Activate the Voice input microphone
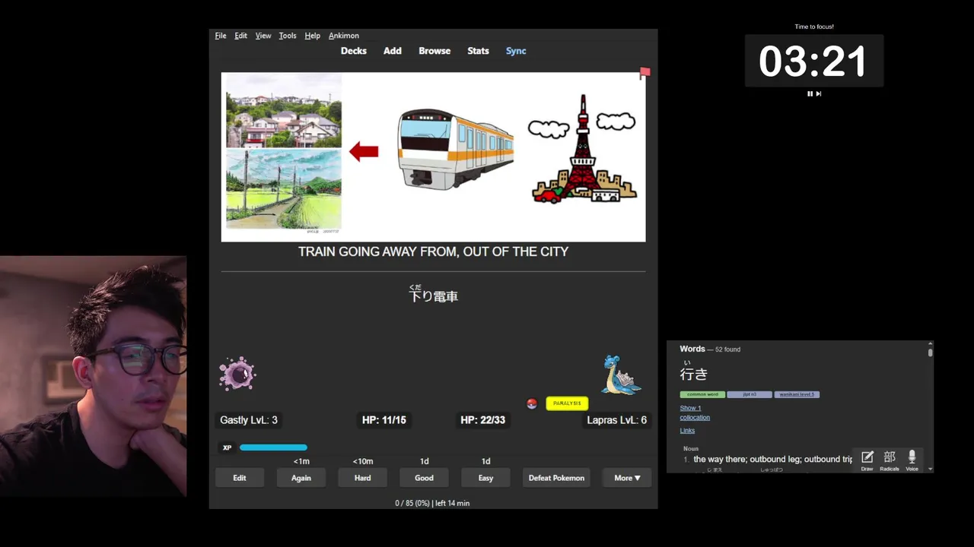 (912, 460)
